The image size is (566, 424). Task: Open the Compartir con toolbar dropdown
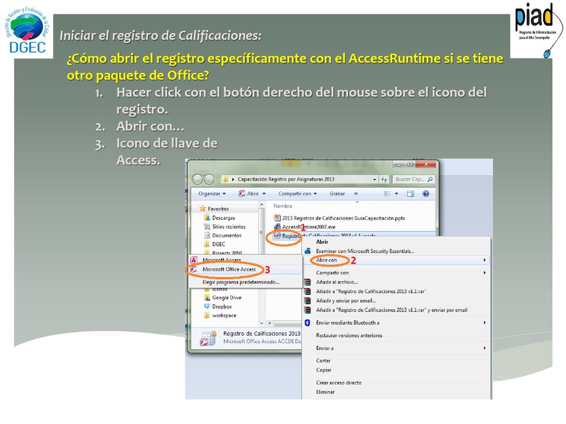point(297,194)
